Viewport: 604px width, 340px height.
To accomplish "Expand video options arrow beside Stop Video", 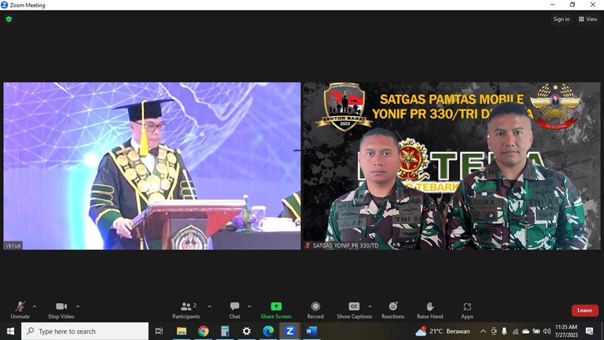I will tap(78, 306).
